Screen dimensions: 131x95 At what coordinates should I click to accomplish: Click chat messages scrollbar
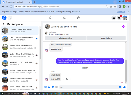tap(126, 71)
